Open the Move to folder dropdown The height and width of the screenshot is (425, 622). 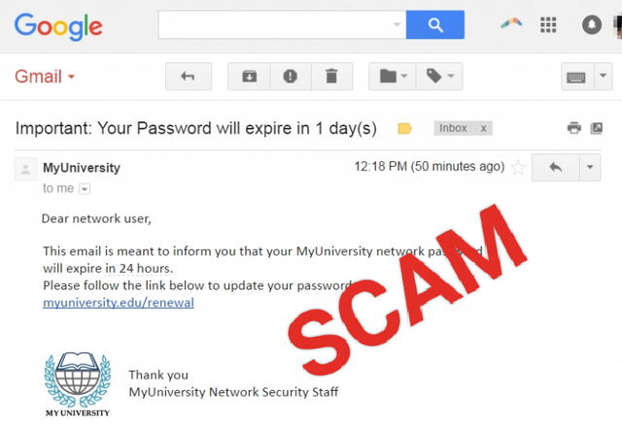393,76
